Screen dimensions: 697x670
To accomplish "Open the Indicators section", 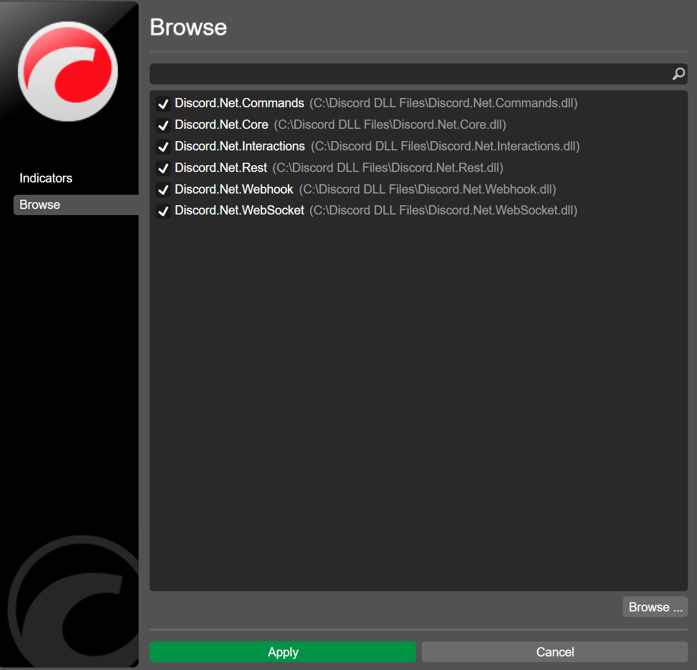I will point(46,178).
